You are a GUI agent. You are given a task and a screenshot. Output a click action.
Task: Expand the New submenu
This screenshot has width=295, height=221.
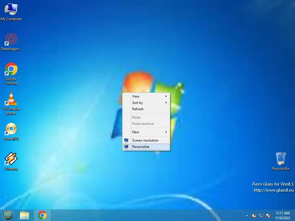[146, 132]
